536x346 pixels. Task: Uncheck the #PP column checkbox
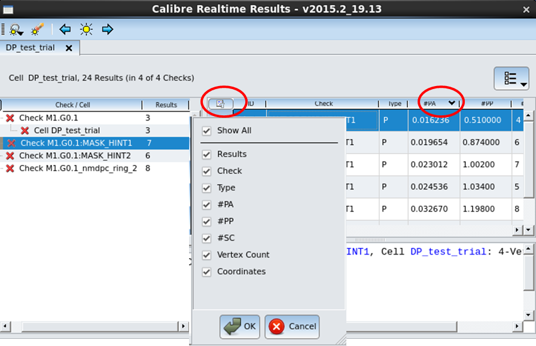[x=206, y=221]
